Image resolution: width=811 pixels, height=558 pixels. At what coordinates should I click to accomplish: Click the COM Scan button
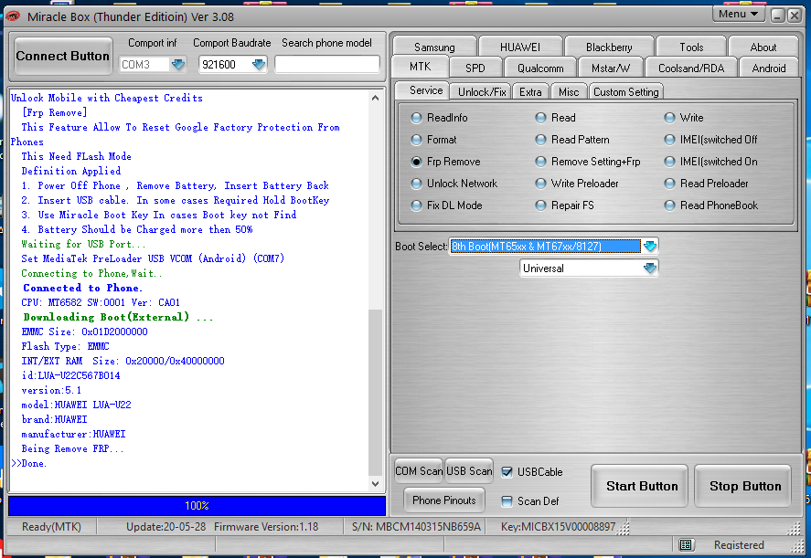(419, 470)
